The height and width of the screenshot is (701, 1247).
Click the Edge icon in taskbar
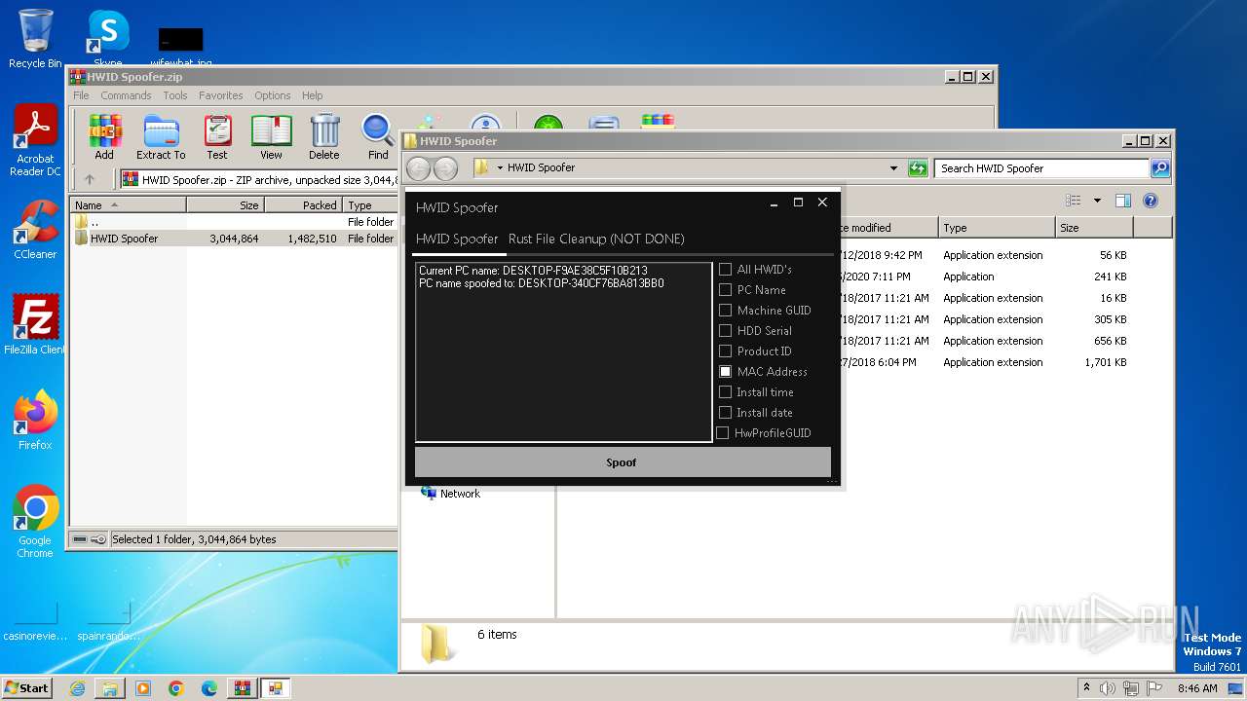(x=209, y=688)
